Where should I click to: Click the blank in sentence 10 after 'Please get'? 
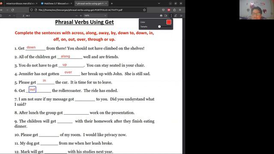tap(49, 135)
